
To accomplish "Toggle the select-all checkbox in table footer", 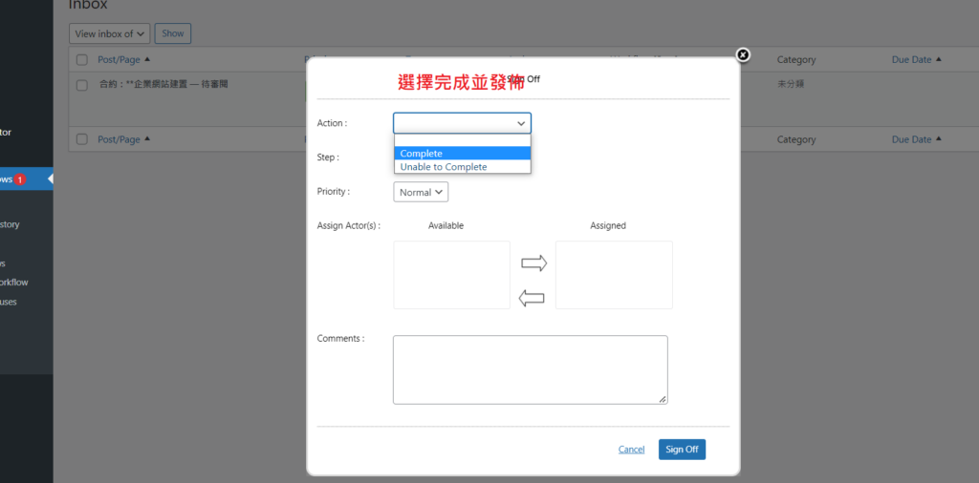I will (82, 139).
